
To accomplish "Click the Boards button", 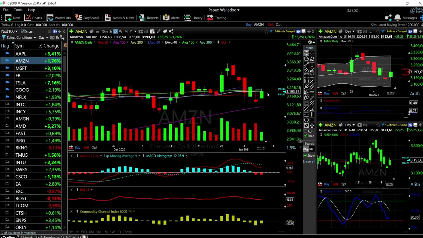I will 309,143.
